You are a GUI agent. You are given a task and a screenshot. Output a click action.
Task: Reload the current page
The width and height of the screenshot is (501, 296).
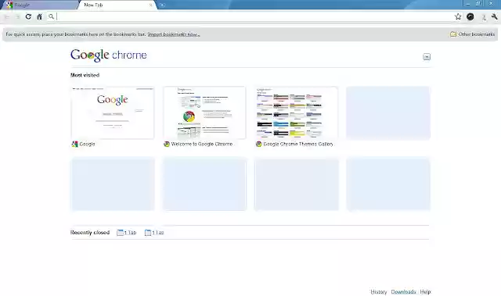click(x=28, y=16)
